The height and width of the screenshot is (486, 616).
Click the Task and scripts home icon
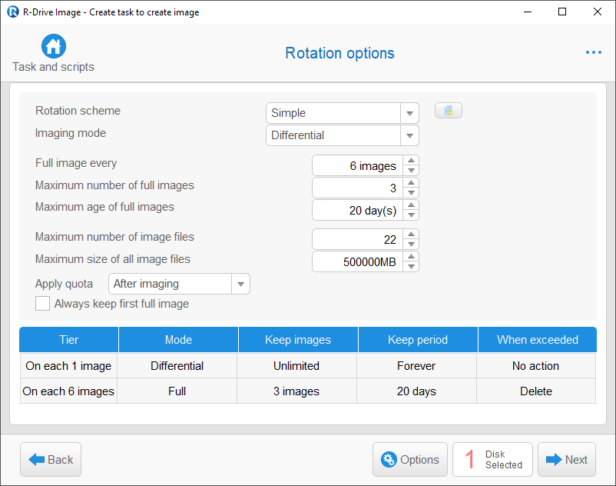point(54,46)
